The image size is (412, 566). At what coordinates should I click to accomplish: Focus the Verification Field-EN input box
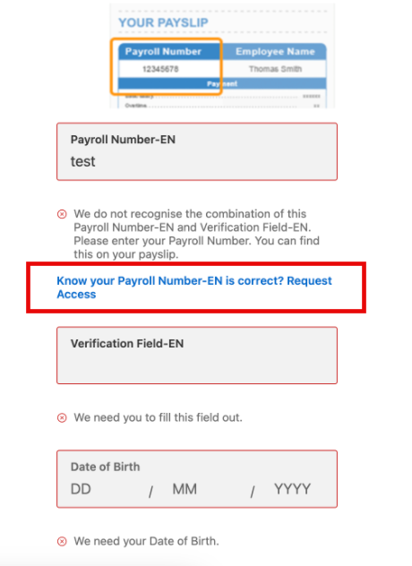[197, 356]
